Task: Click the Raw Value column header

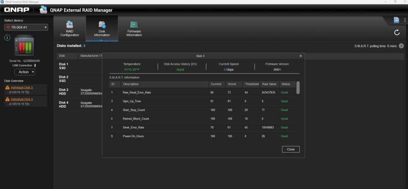Action: click(x=269, y=84)
